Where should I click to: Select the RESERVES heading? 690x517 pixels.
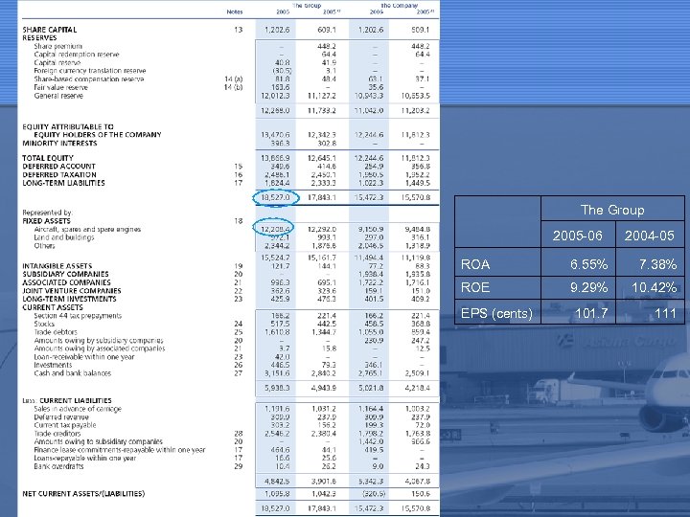39,37
